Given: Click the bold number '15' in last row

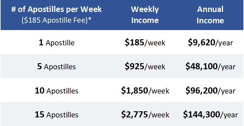Looking at the screenshot, I should pyautogui.click(x=40, y=115).
